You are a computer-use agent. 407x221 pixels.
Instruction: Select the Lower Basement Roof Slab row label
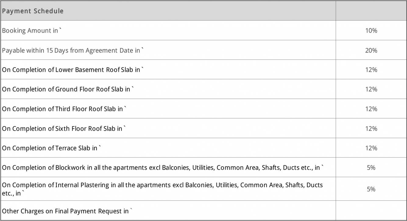[73, 70]
